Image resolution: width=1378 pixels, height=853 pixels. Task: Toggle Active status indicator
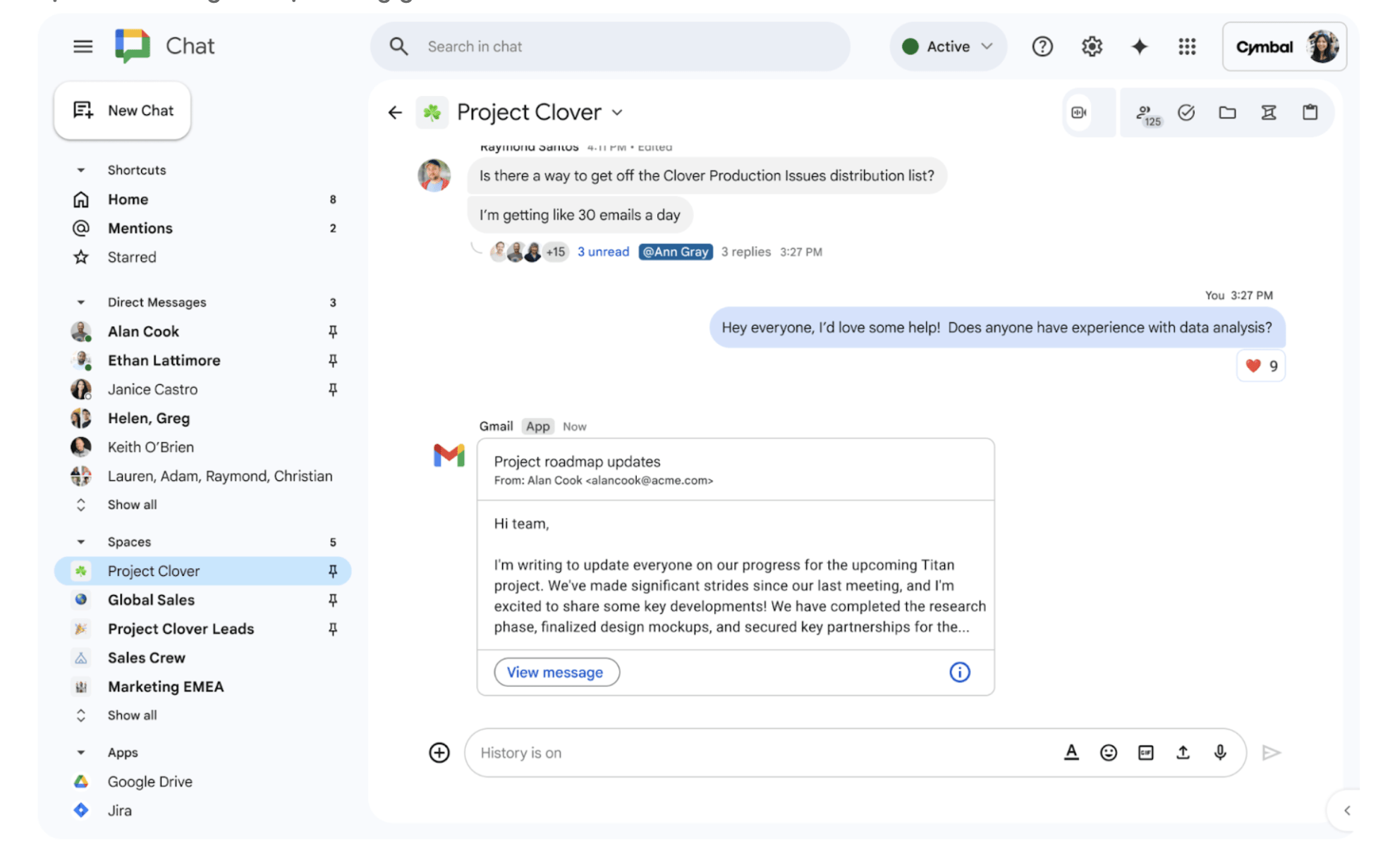[944, 47]
